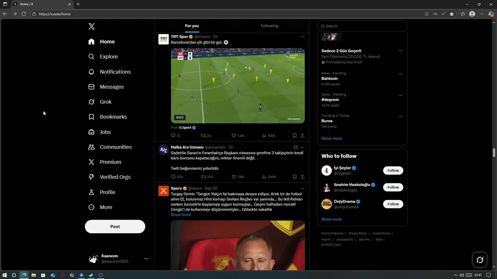Open Home in the sidebar
497x279 pixels.
coord(102,41)
